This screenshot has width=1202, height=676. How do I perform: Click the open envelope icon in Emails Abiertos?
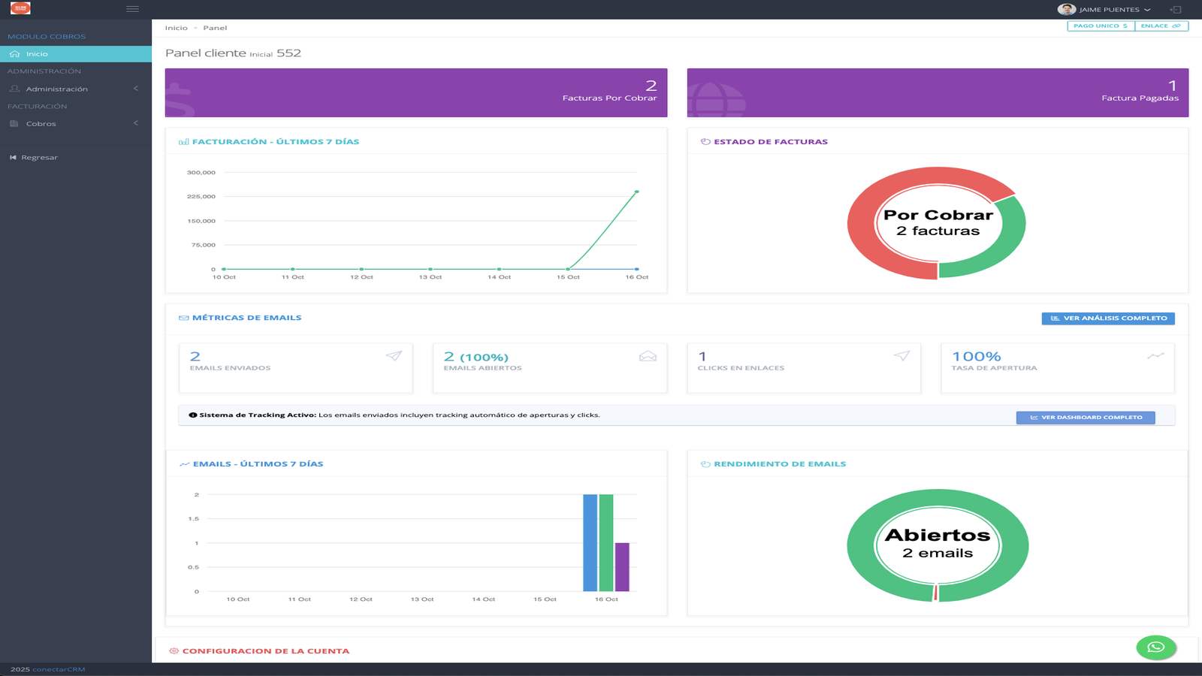point(648,356)
